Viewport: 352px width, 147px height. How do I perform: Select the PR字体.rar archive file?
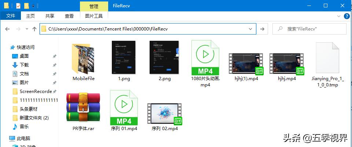(83, 108)
